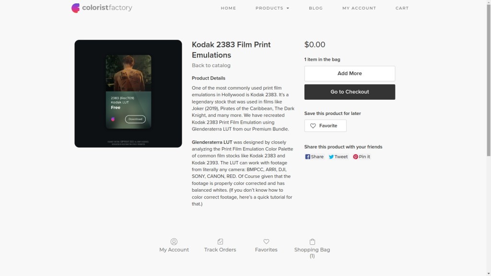Open the My Account person icon
The height and width of the screenshot is (276, 491).
[174, 241]
